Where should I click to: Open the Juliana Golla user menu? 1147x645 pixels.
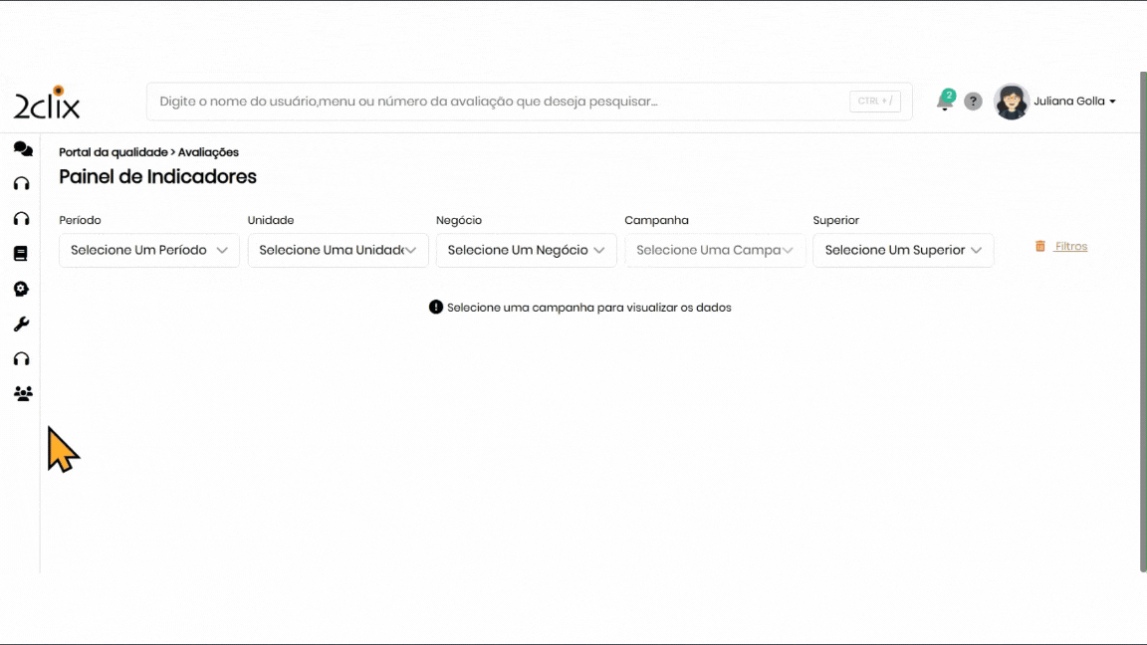1074,102
